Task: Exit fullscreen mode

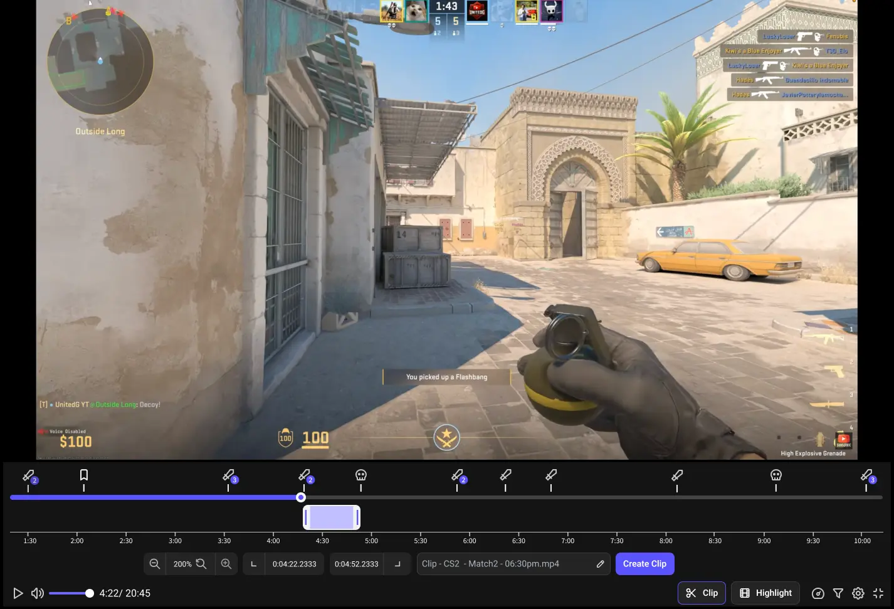Action: (878, 593)
